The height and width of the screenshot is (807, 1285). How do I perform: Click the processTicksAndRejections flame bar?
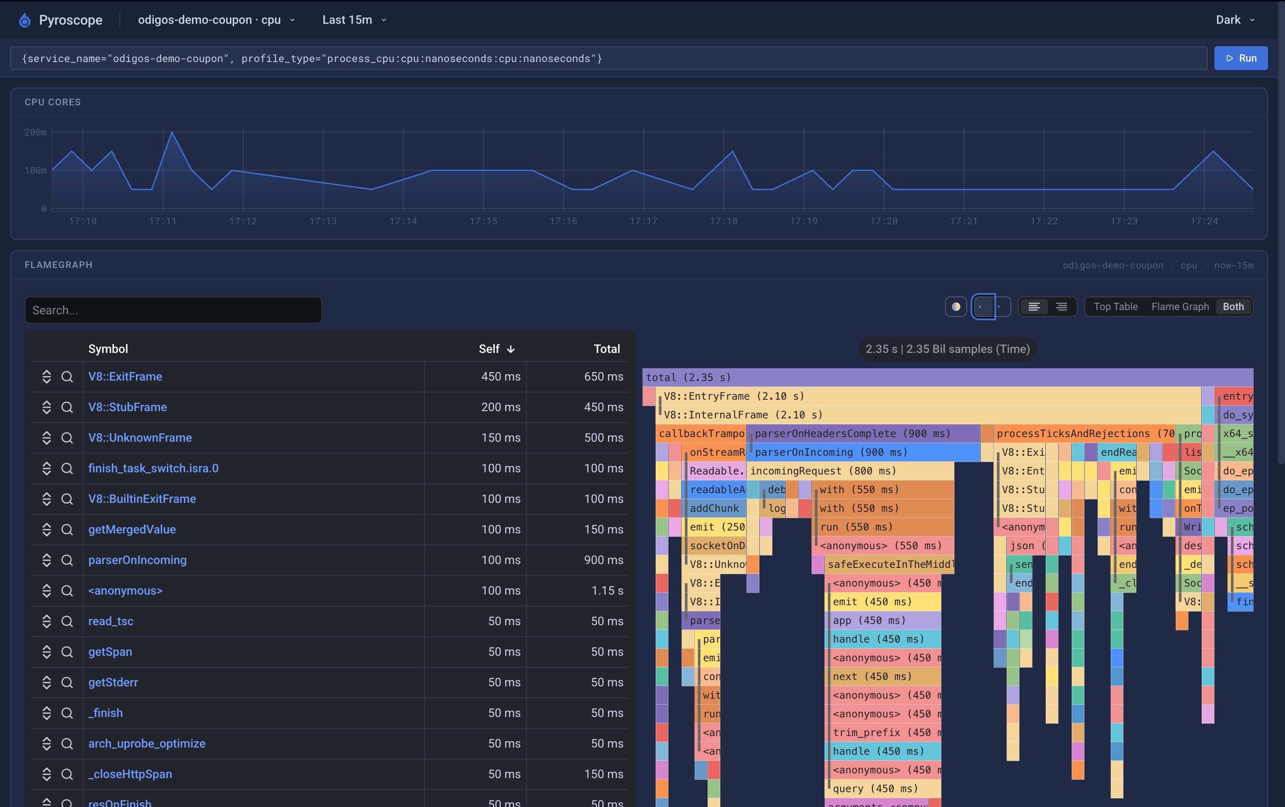pos(1084,433)
